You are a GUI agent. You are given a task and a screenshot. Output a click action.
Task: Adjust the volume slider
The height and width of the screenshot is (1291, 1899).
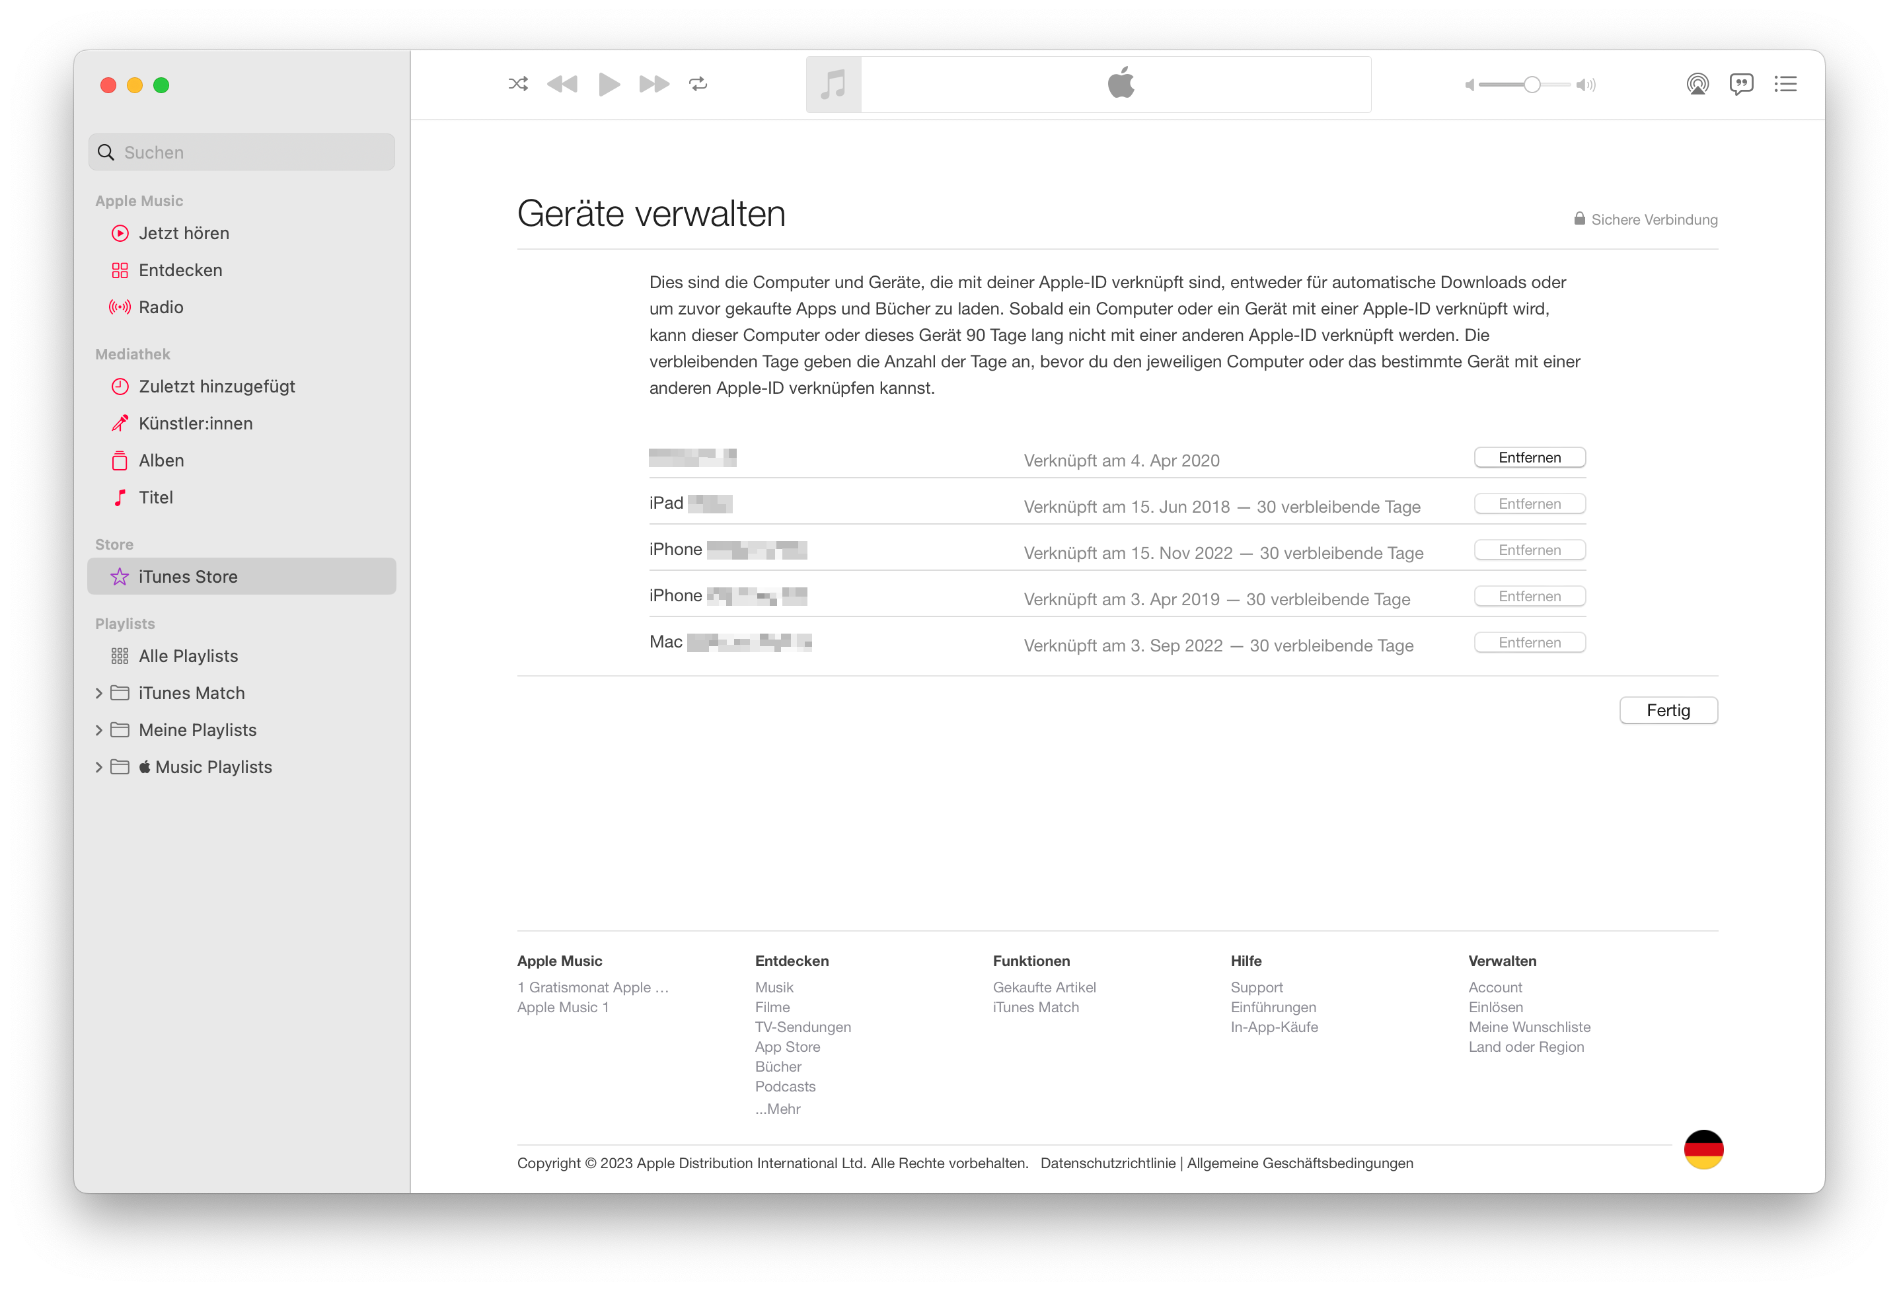[x=1532, y=85]
